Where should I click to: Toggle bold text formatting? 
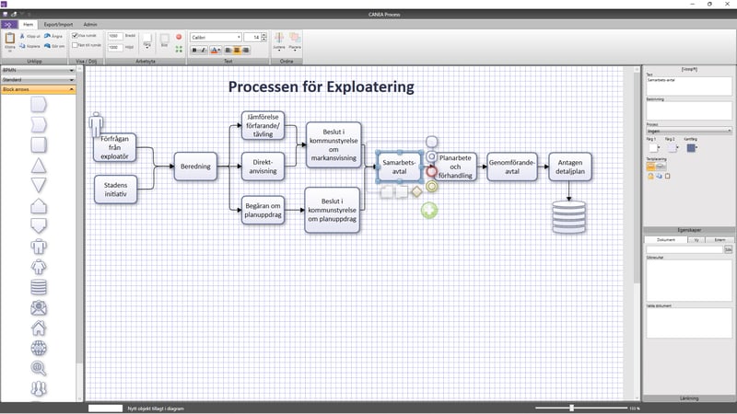click(x=194, y=50)
